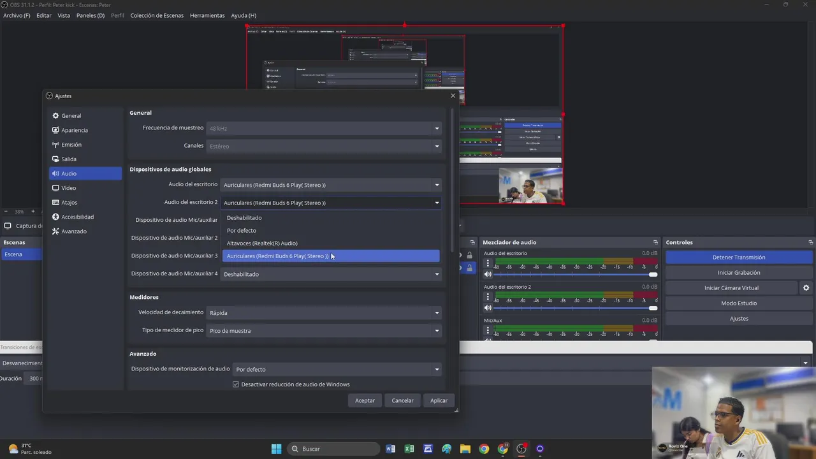This screenshot has height=459, width=816.
Task: Click Aplicar button
Action: coord(439,400)
